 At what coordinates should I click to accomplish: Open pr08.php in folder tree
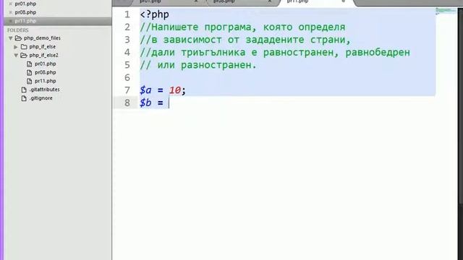click(x=45, y=72)
